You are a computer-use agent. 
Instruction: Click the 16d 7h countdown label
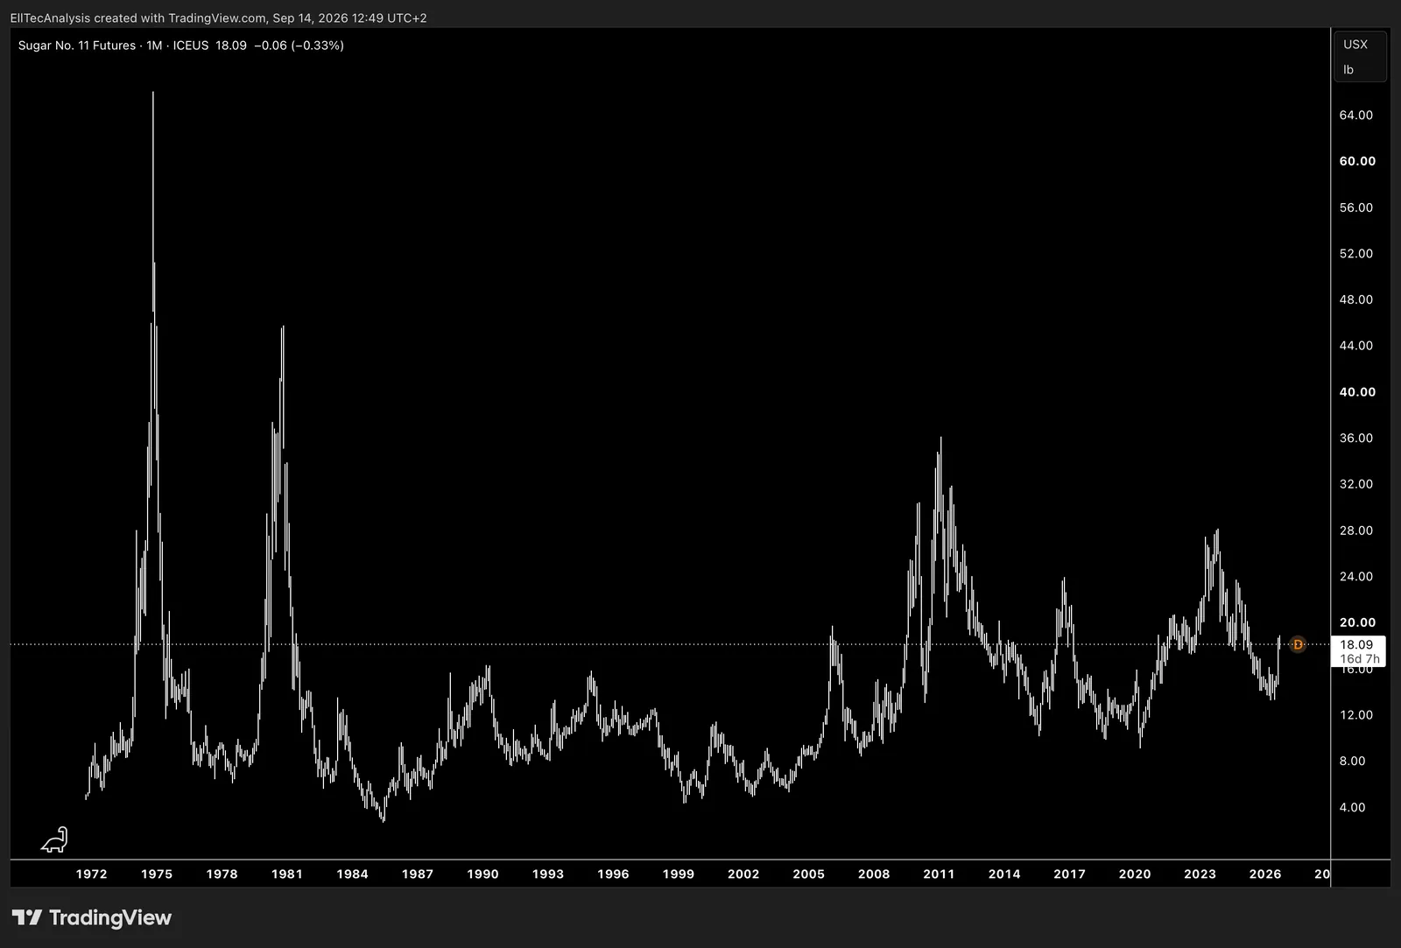click(x=1360, y=659)
